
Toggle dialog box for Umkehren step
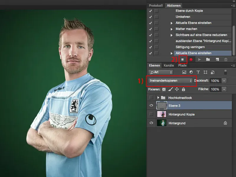pyautogui.click(x=156, y=17)
